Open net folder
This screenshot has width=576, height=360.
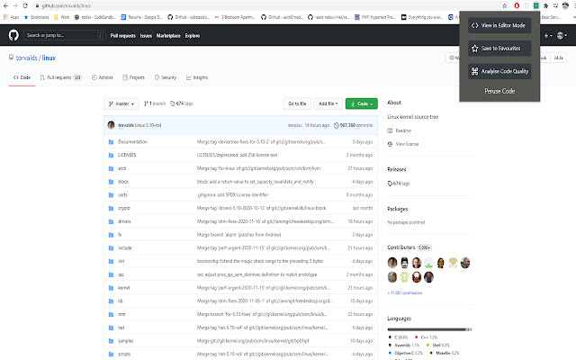tap(121, 328)
